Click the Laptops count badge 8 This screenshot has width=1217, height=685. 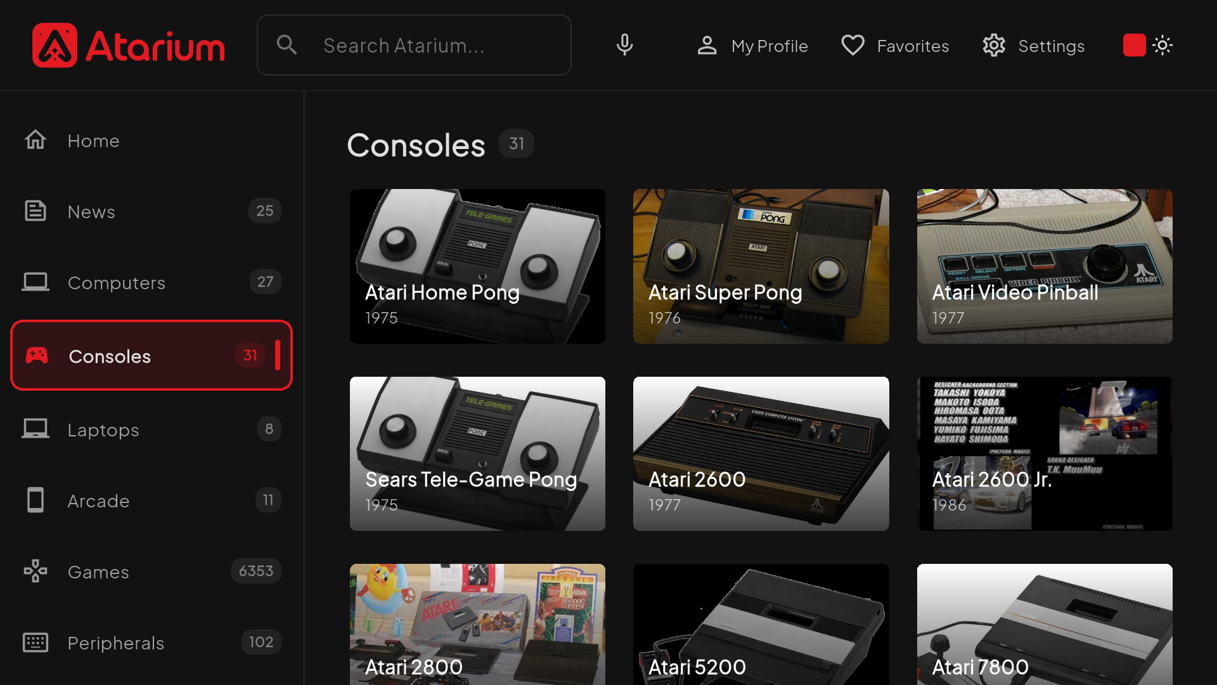[269, 429]
